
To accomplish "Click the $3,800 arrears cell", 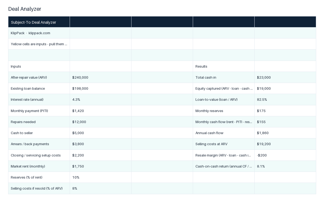I will tap(100, 144).
